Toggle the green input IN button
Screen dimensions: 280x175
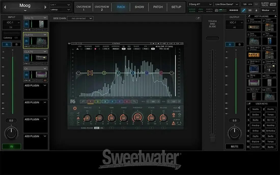tap(11, 147)
